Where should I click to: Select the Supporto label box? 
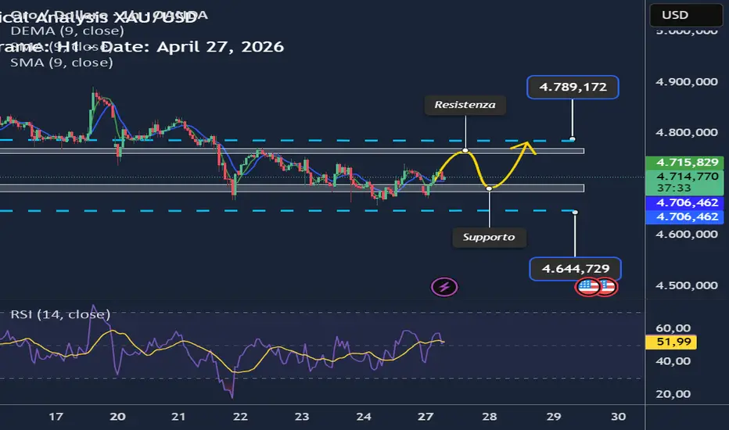(489, 237)
